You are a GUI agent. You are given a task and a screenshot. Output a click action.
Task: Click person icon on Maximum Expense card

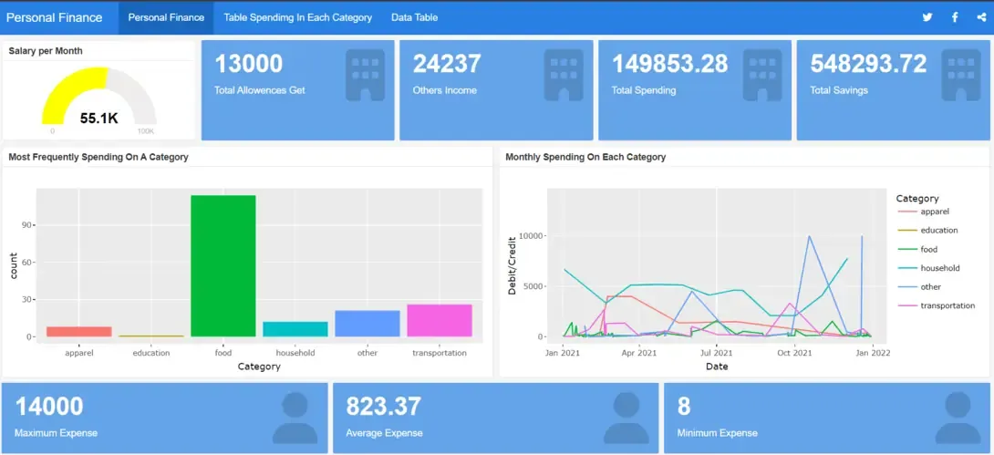tap(295, 417)
